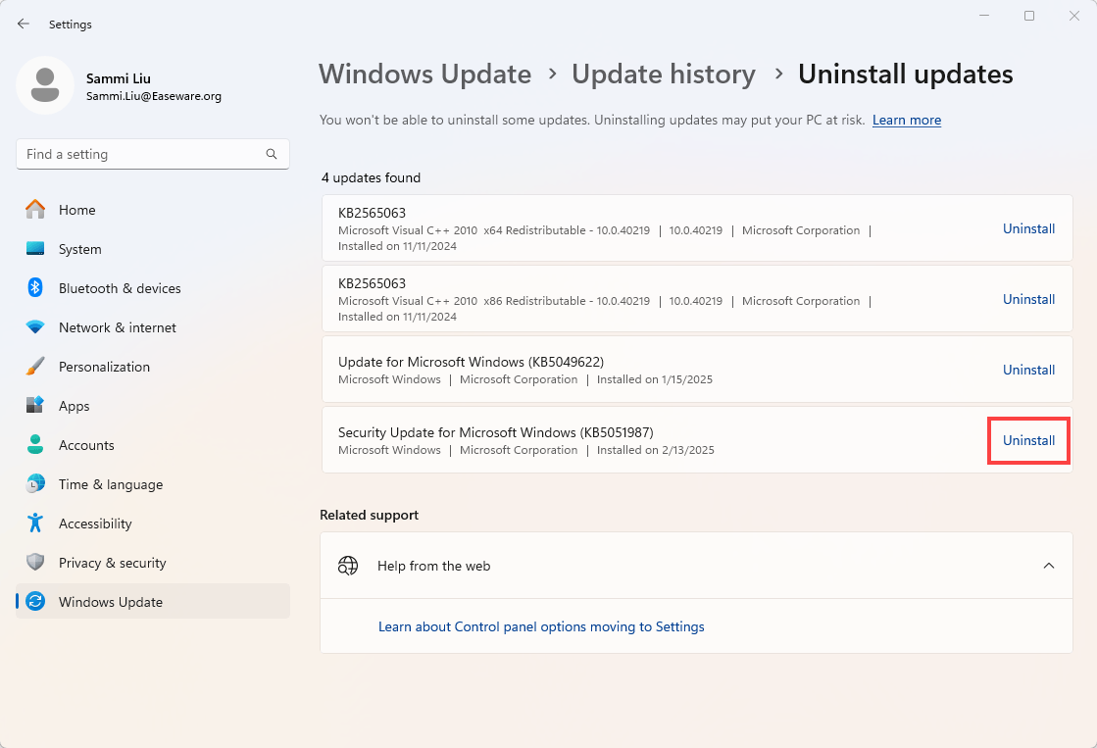Image resolution: width=1097 pixels, height=748 pixels.
Task: Click the back arrow icon in Settings
Action: pyautogui.click(x=24, y=24)
